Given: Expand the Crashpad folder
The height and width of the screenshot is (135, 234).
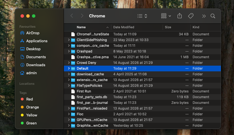Looking at the screenshot, I should [x=69, y=51].
